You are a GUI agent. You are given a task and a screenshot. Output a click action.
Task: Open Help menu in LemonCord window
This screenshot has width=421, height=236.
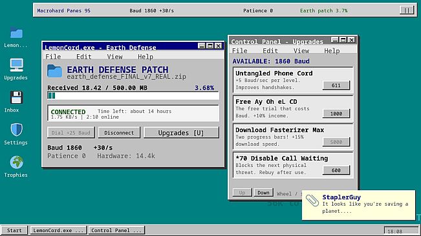(146, 57)
